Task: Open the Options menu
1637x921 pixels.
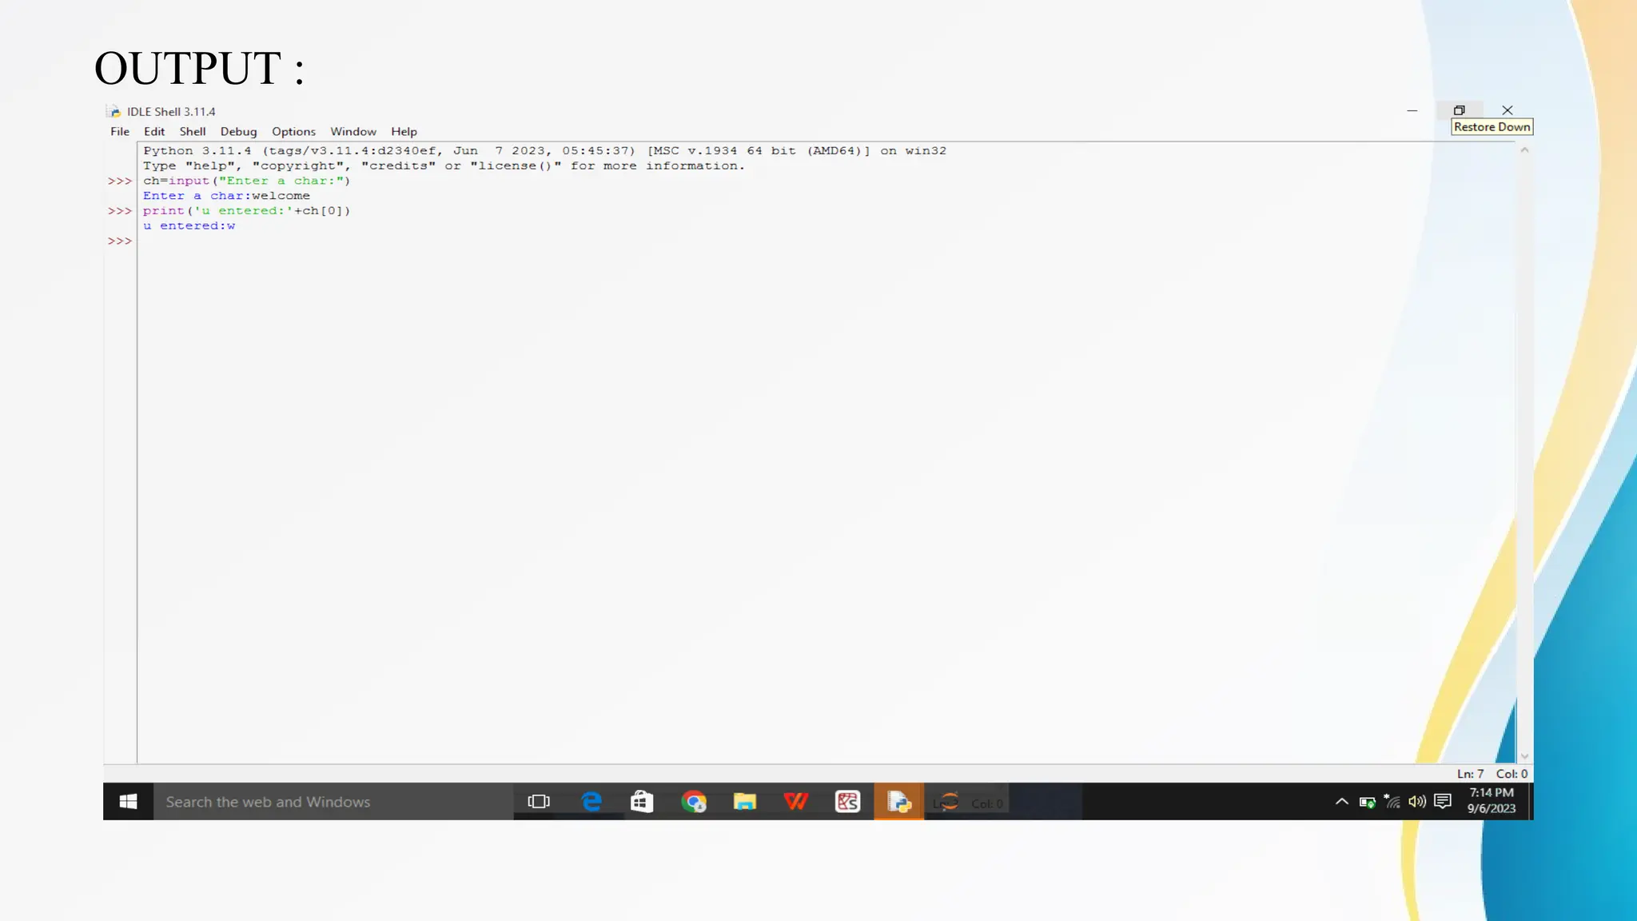Action: 293,132
